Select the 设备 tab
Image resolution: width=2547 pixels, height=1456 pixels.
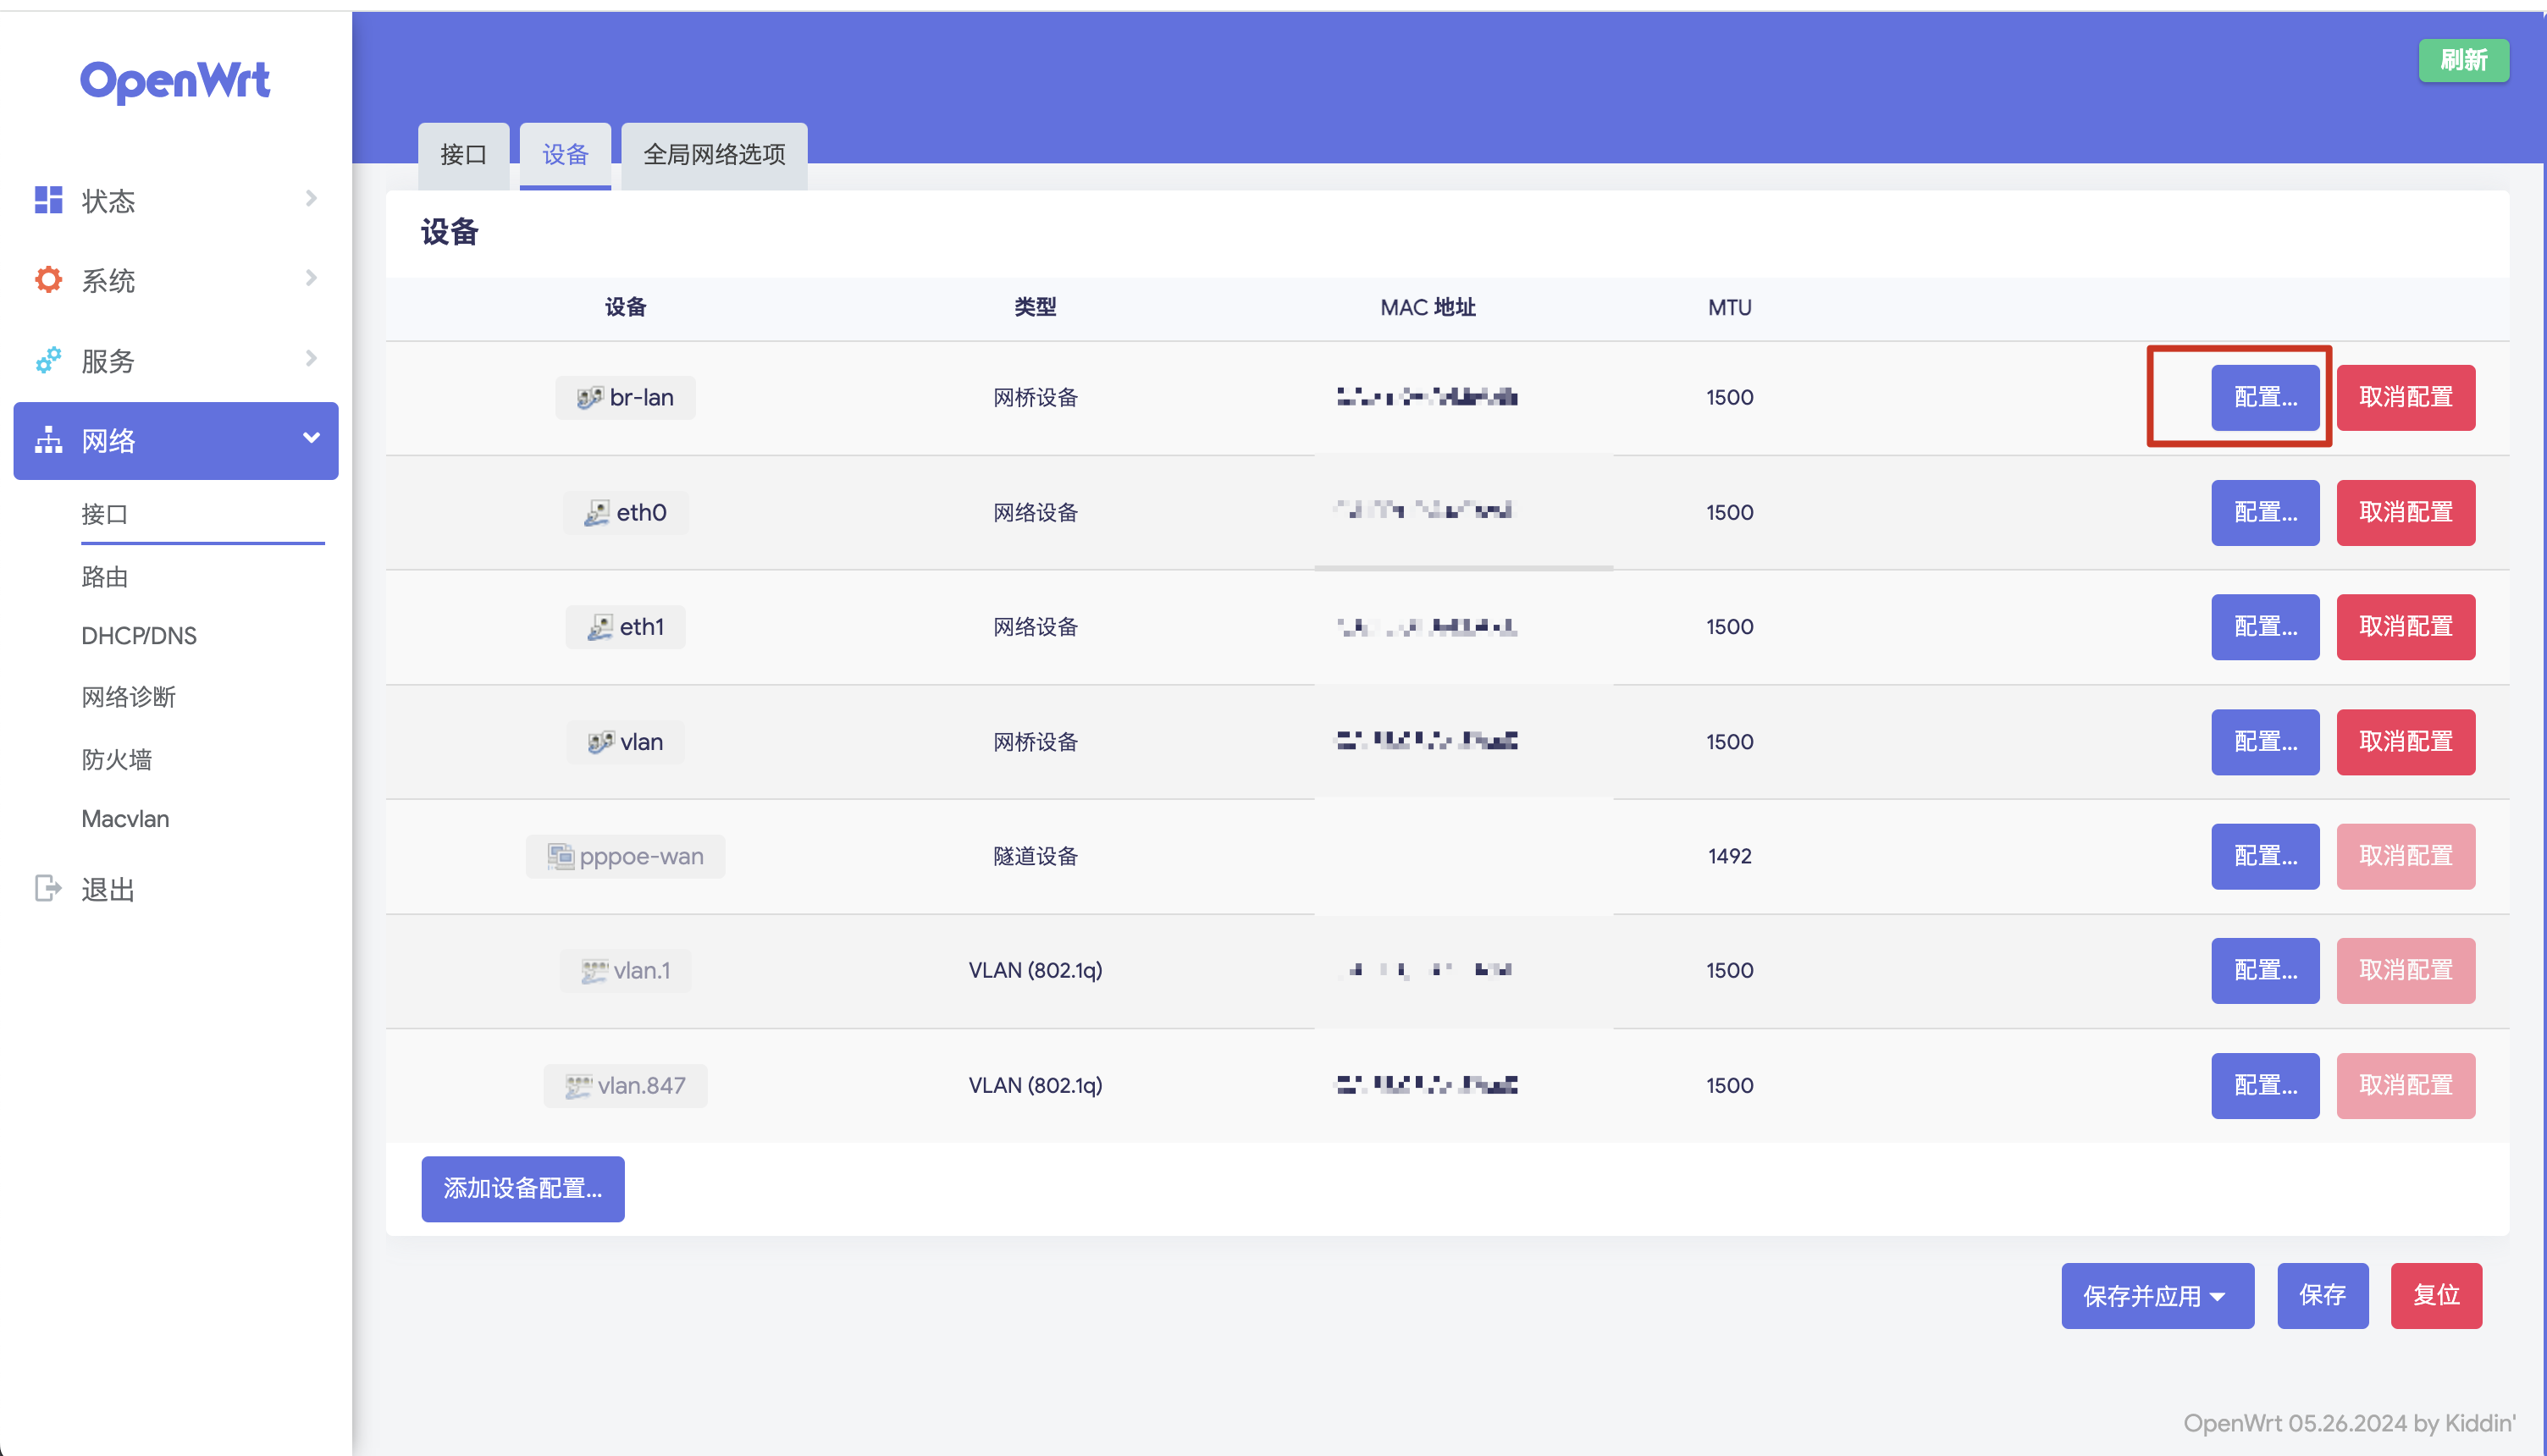(x=565, y=155)
